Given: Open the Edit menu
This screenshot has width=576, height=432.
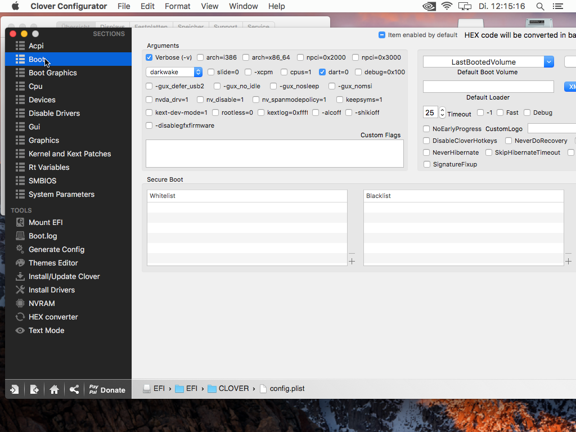Looking at the screenshot, I should tap(147, 6).
